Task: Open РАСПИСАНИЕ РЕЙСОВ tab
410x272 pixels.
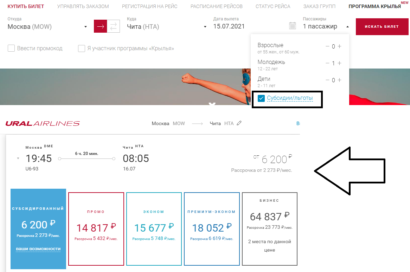Action: [217, 6]
